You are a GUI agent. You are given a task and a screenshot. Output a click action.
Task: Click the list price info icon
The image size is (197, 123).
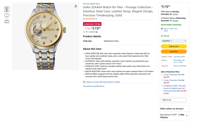[97, 32]
